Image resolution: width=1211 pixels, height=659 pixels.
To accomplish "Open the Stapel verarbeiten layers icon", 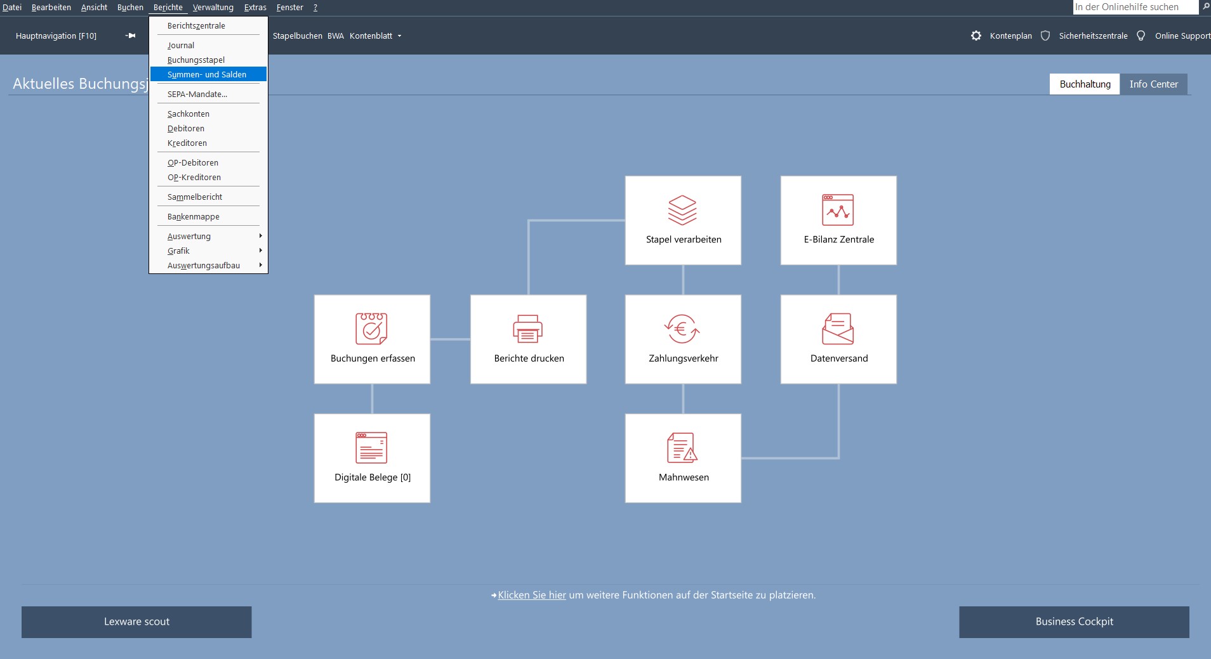I will coord(682,210).
